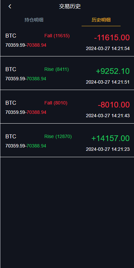Select the -11615.00 loss amount
Screen dimensions: 134x268
pyautogui.click(x=112, y=38)
